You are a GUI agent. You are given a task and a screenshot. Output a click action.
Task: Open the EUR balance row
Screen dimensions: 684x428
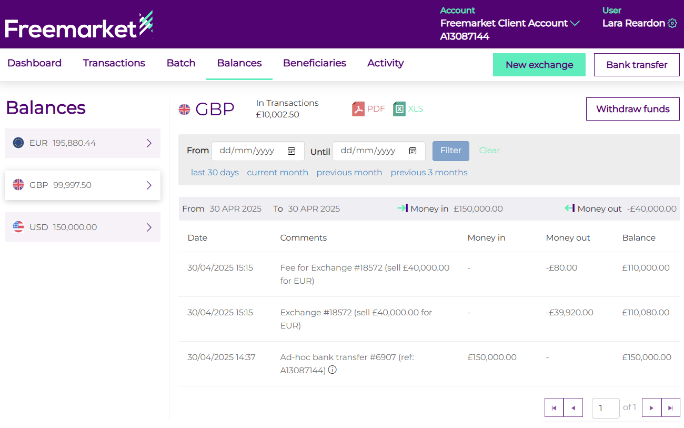click(x=83, y=143)
